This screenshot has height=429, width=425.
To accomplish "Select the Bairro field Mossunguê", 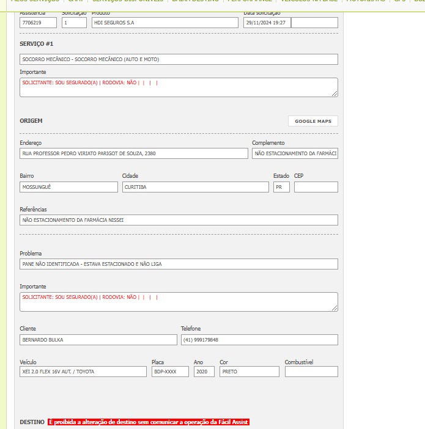I will coord(68,187).
